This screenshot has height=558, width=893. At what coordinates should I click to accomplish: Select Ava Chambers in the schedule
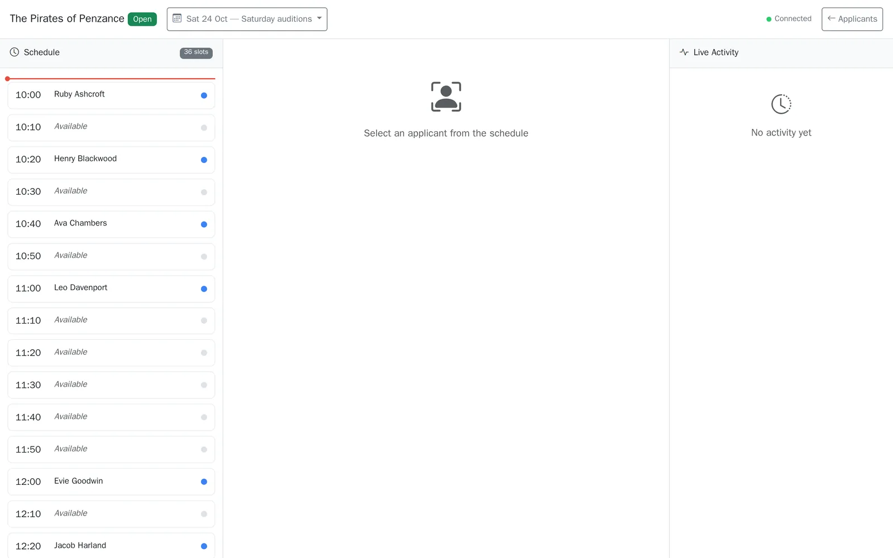click(111, 224)
